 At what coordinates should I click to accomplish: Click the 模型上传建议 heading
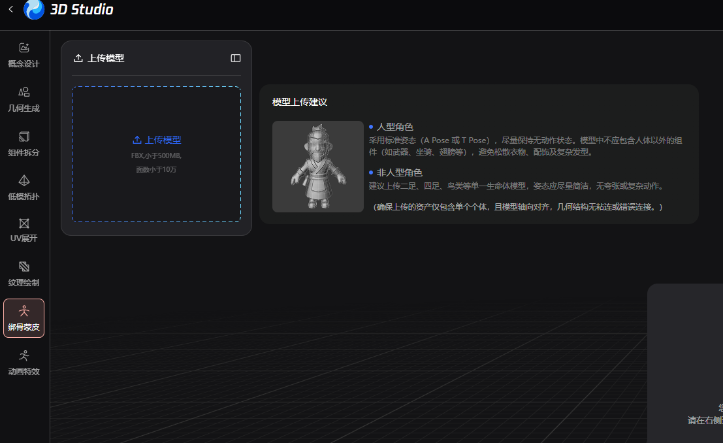click(300, 102)
